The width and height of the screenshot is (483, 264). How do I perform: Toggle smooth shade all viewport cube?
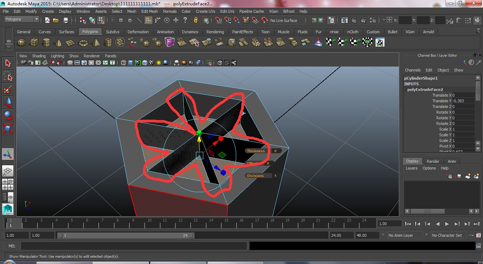coord(130,63)
